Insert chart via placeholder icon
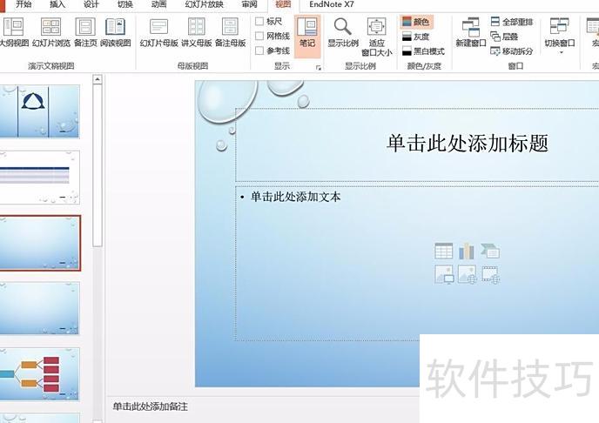This screenshot has height=423, width=599. pyautogui.click(x=467, y=252)
